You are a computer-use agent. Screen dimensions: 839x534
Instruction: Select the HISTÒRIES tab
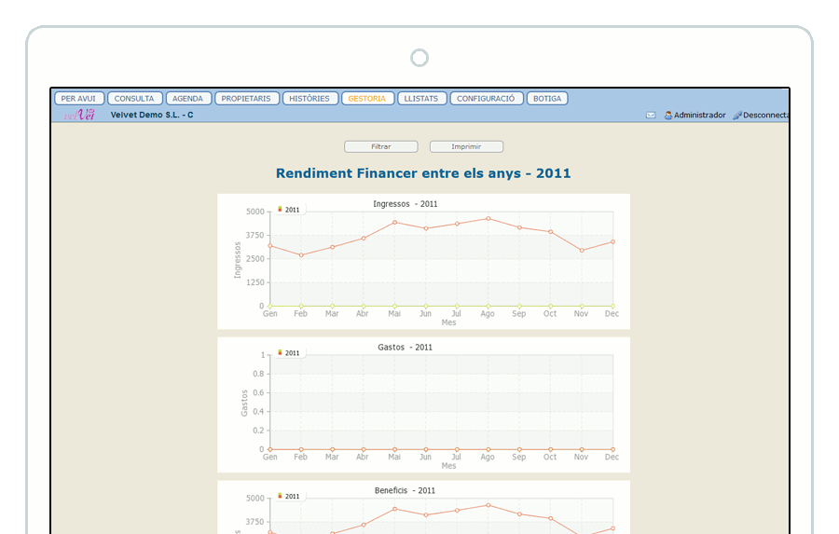pos(309,99)
